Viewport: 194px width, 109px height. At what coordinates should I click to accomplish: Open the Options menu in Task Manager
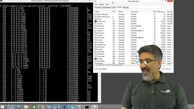101,4
